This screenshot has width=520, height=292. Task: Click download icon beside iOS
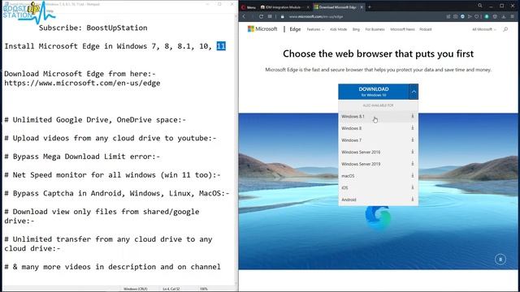pos(413,187)
